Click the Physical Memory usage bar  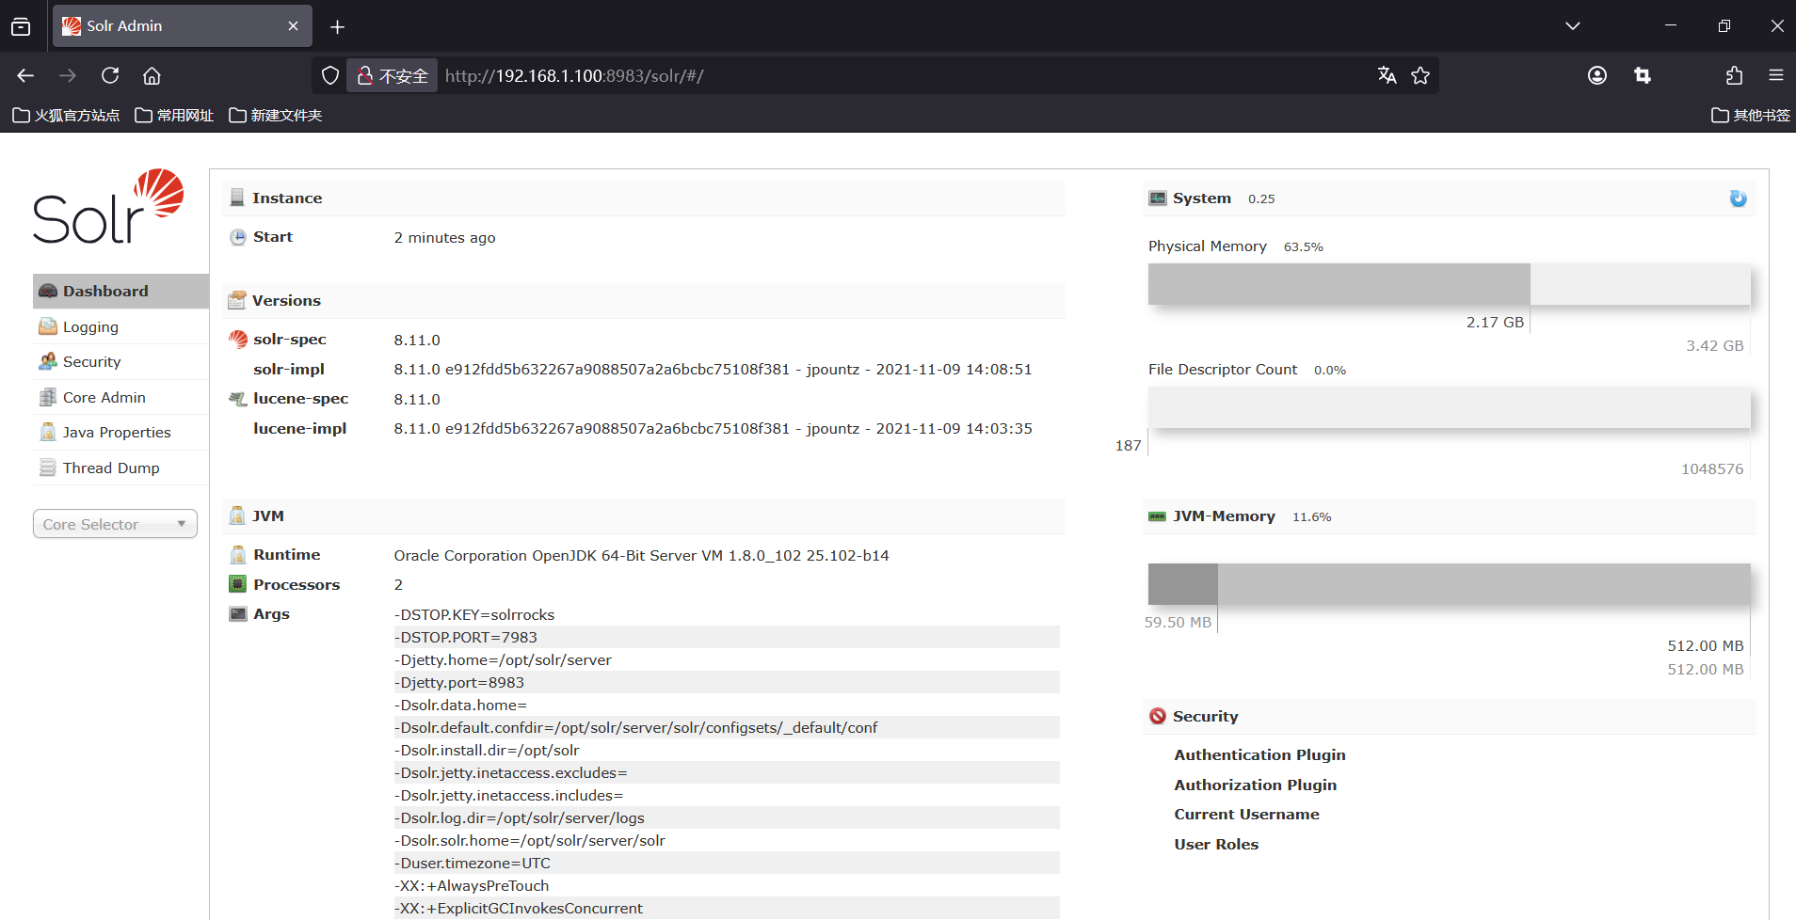(x=1449, y=284)
